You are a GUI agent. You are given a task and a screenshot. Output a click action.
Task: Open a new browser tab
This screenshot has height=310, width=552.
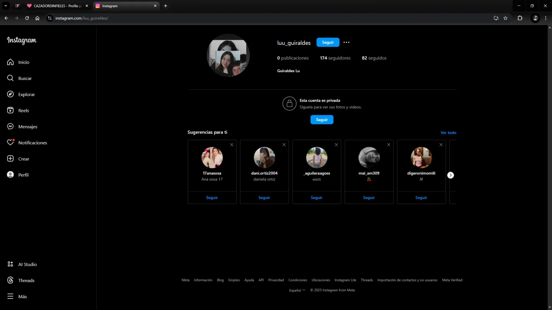coord(166,6)
